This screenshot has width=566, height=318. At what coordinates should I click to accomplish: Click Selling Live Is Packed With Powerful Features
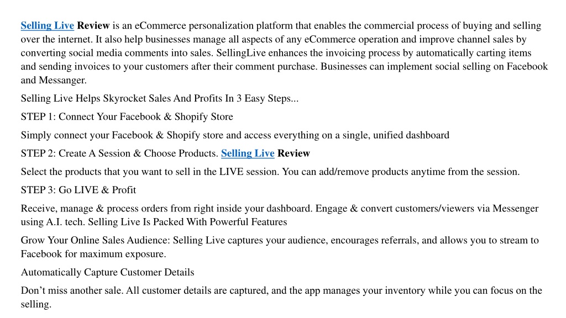tap(187, 222)
